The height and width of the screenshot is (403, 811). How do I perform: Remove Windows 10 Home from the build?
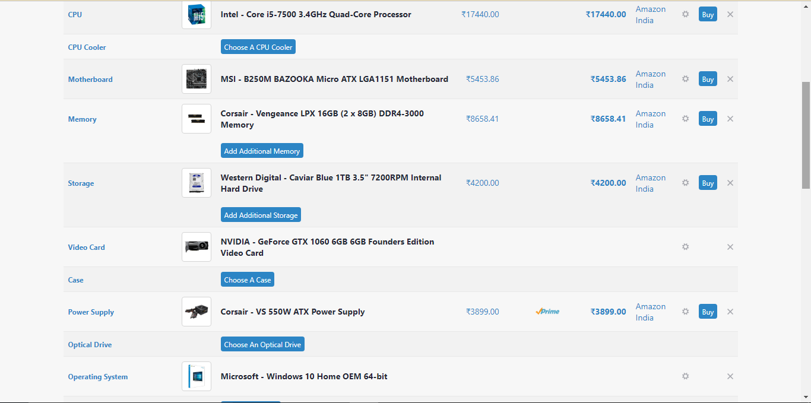(730, 376)
